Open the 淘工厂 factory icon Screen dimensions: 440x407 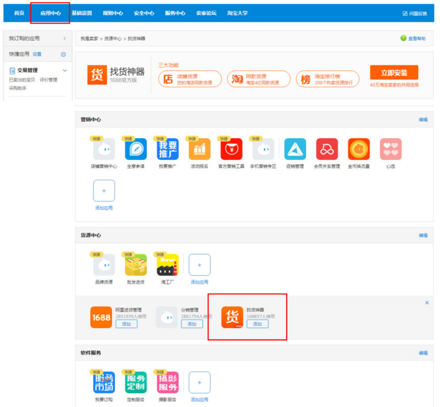[168, 265]
